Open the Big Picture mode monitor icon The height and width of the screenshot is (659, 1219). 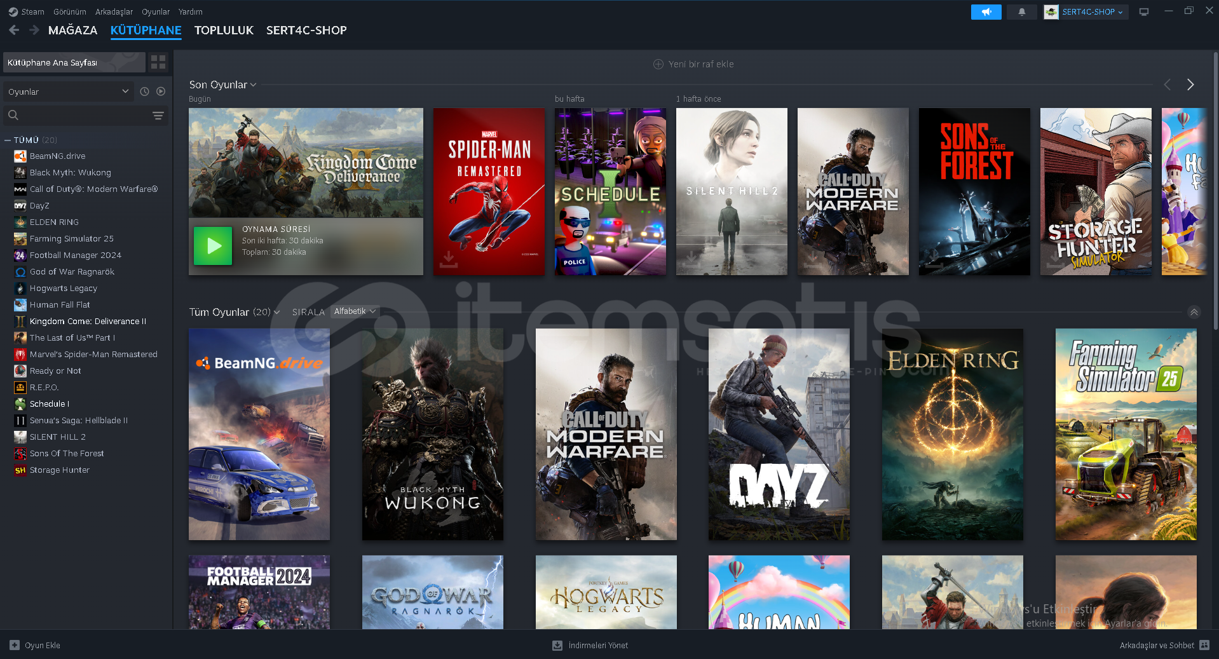1144,12
